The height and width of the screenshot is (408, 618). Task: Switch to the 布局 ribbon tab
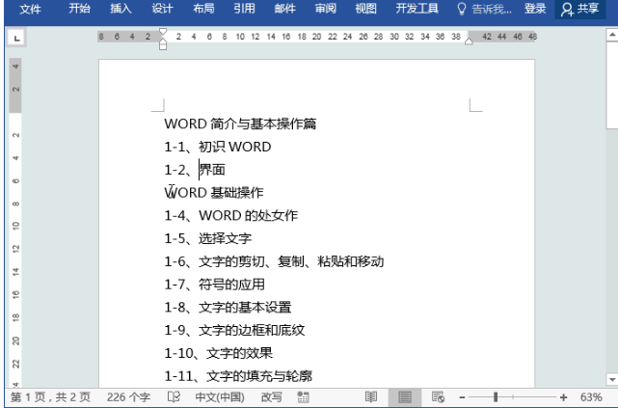pos(203,9)
